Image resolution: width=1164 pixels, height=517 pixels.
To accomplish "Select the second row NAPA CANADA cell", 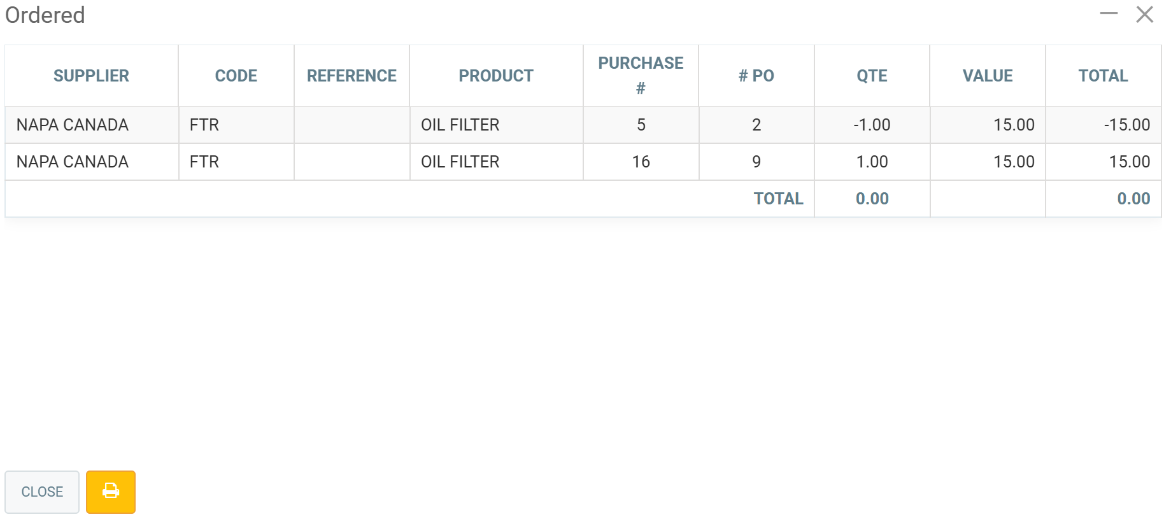I will point(73,162).
